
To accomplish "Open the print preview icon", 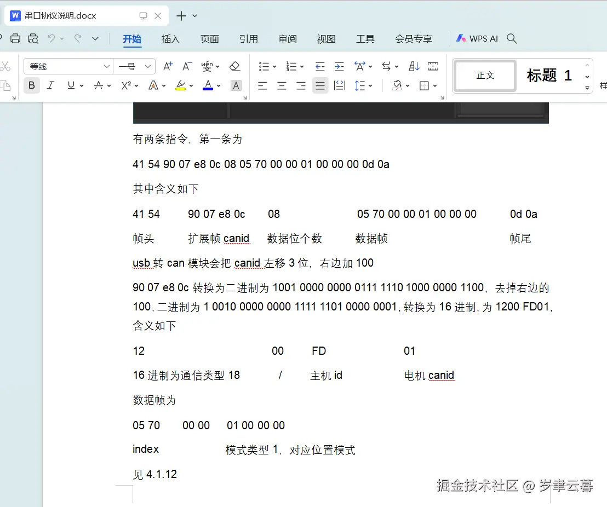I will [x=33, y=38].
